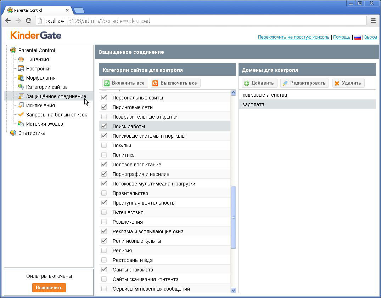Click the Исключения icon in tree
381x298 pixels.
(x=21, y=105)
